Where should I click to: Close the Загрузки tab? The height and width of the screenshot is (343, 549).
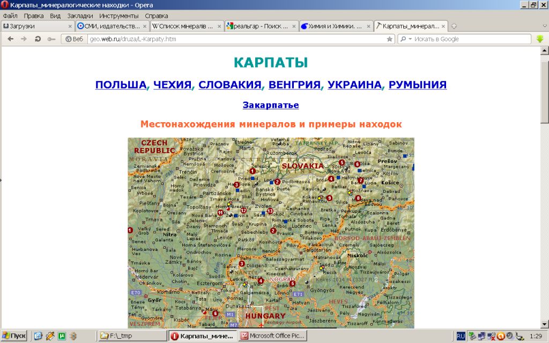70,26
